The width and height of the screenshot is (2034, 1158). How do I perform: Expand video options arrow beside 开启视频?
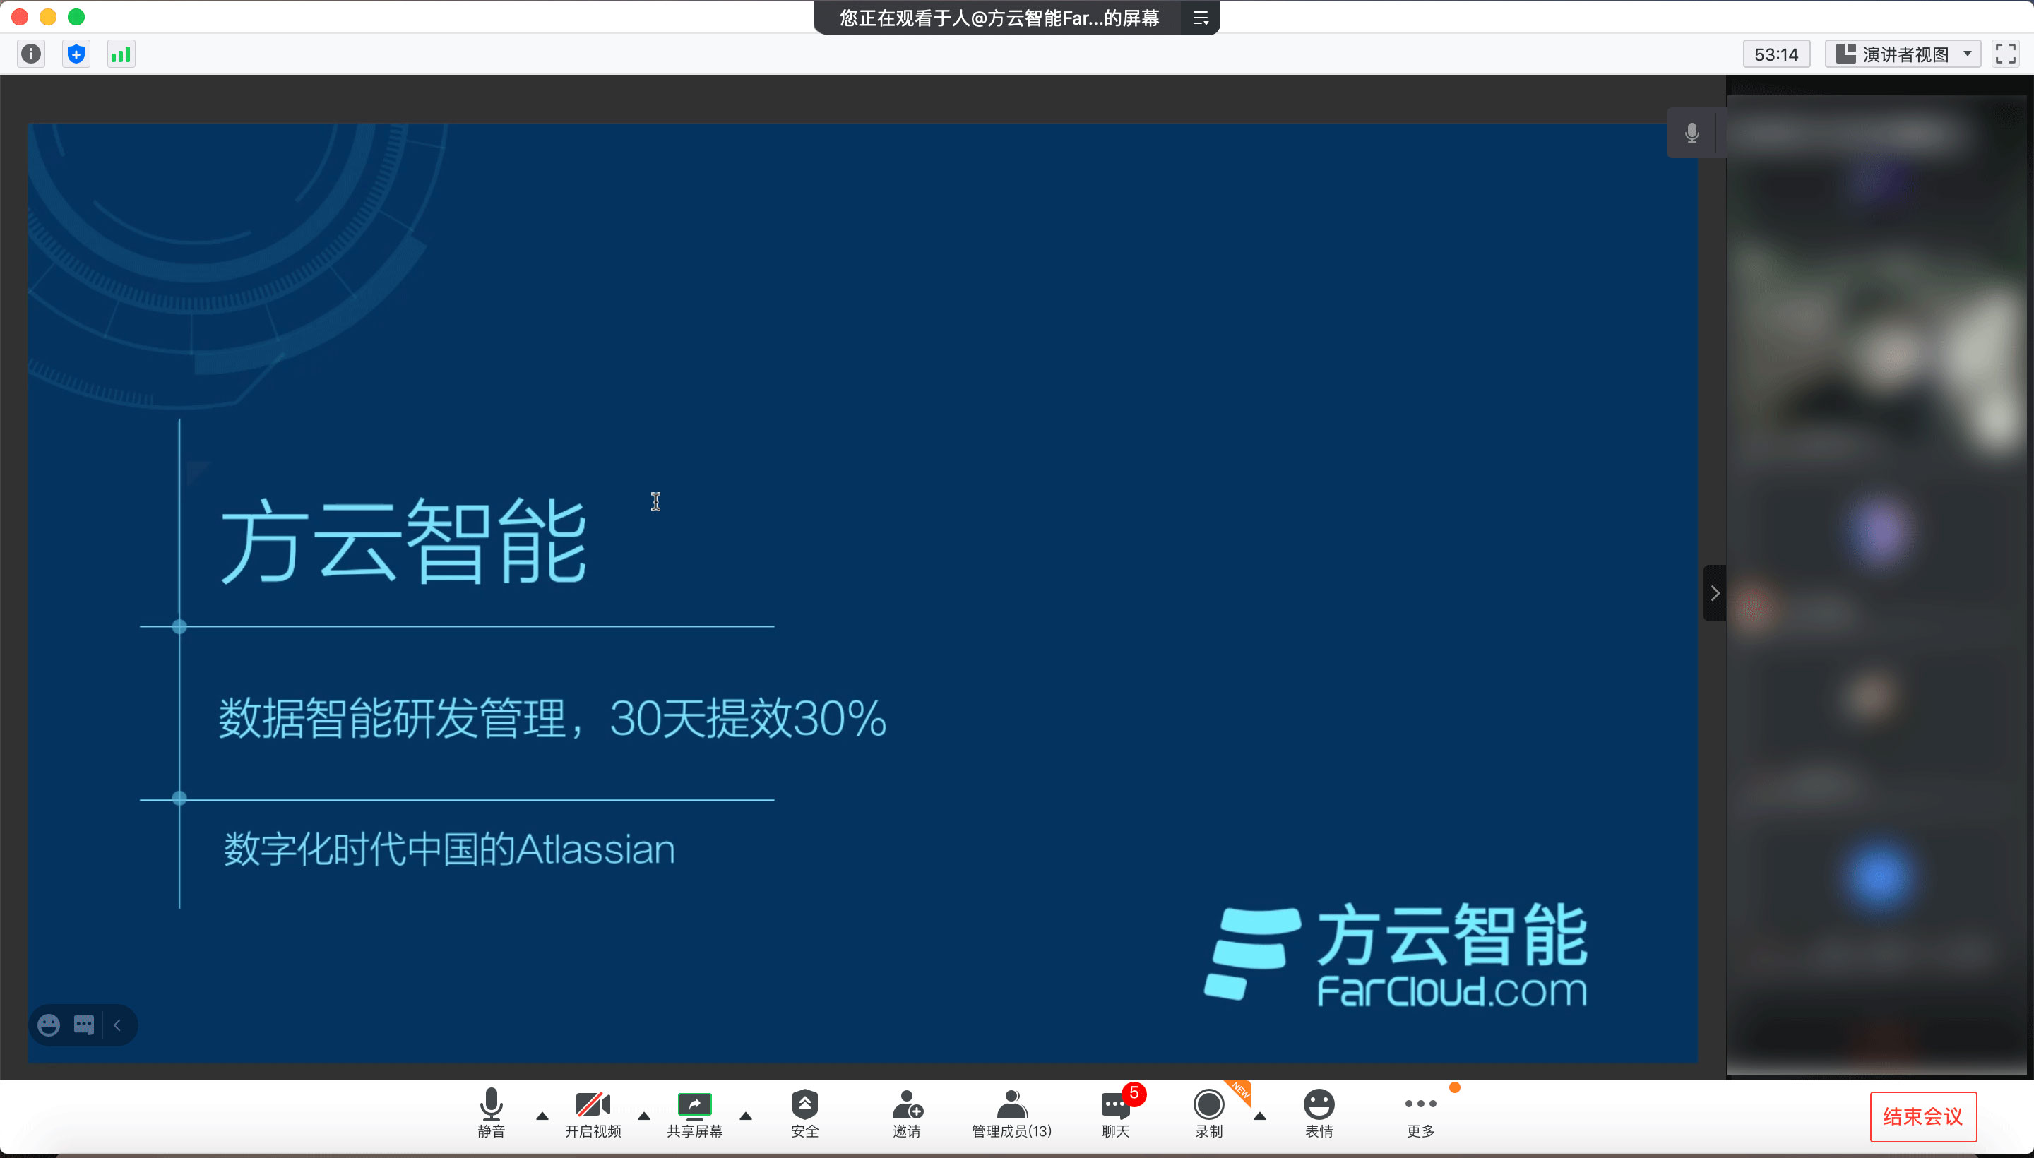click(x=644, y=1116)
